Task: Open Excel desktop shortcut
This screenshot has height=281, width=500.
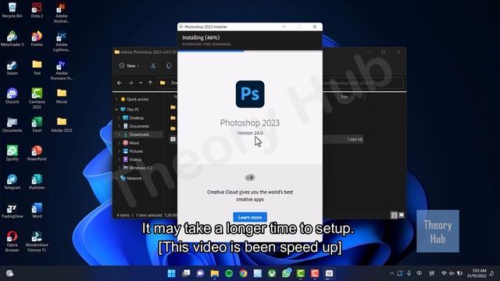Action: pyautogui.click(x=37, y=125)
